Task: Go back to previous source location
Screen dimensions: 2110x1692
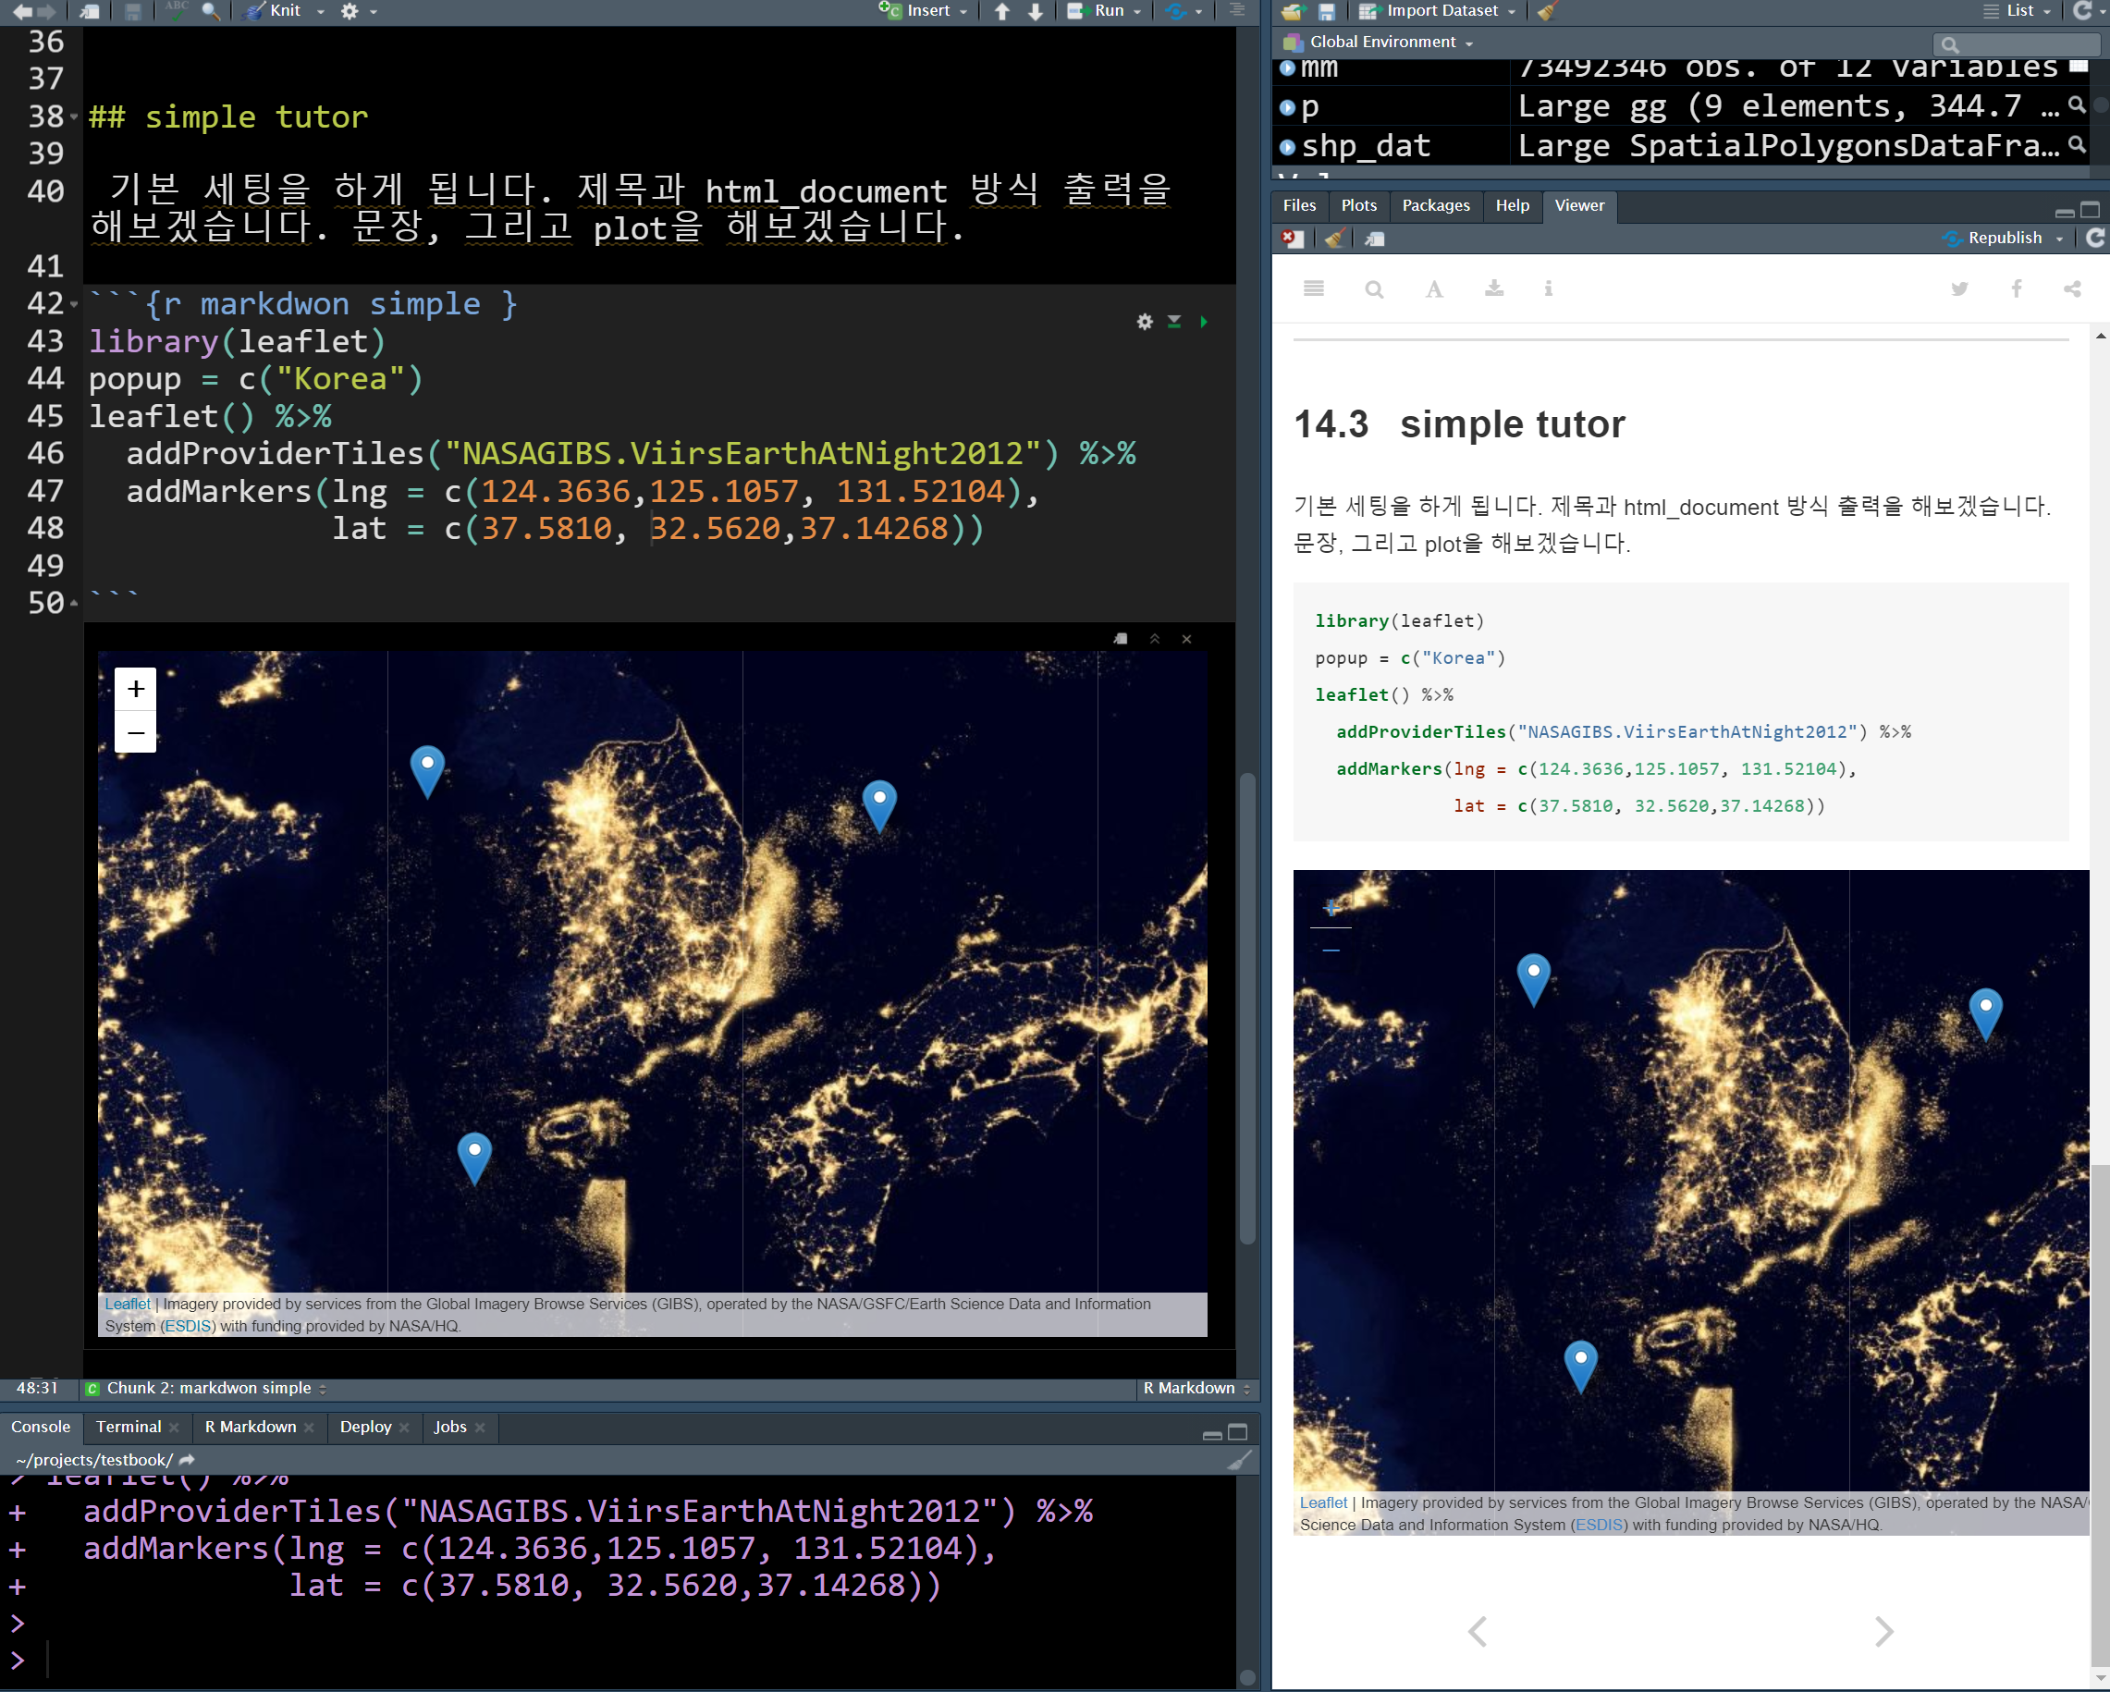Action: [20, 12]
